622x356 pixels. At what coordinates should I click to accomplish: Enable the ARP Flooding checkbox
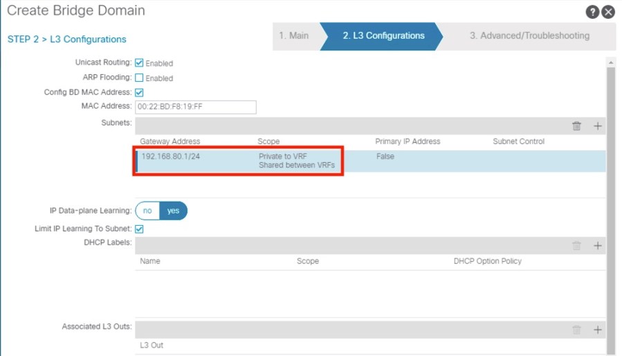coord(139,78)
